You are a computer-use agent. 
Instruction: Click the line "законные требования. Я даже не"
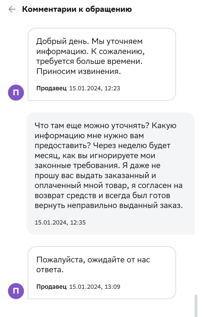[x=98, y=166]
